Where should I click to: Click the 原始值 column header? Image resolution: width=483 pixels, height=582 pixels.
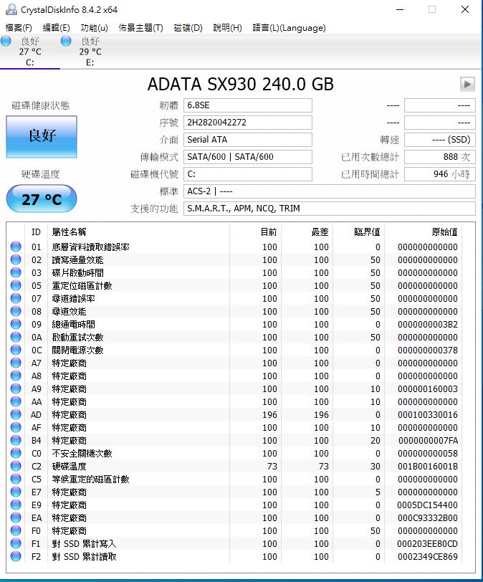[x=444, y=232]
